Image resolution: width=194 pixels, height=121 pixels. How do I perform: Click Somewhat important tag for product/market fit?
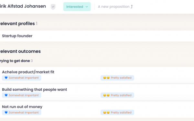(x=22, y=78)
